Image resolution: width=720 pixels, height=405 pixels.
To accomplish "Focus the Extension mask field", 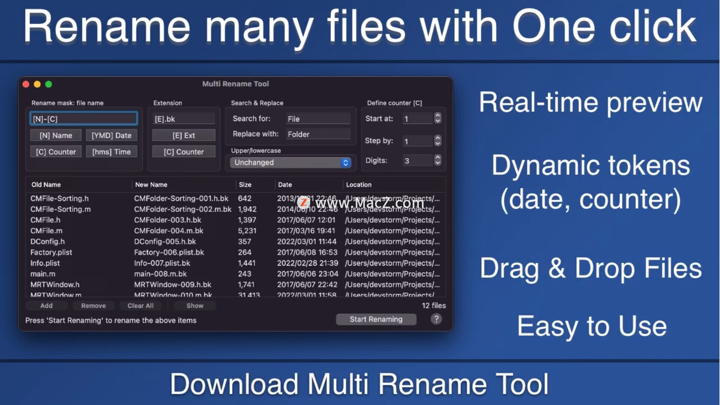I will 184,119.
